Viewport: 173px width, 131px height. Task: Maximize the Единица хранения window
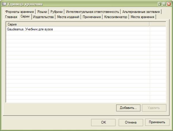click(164, 4)
